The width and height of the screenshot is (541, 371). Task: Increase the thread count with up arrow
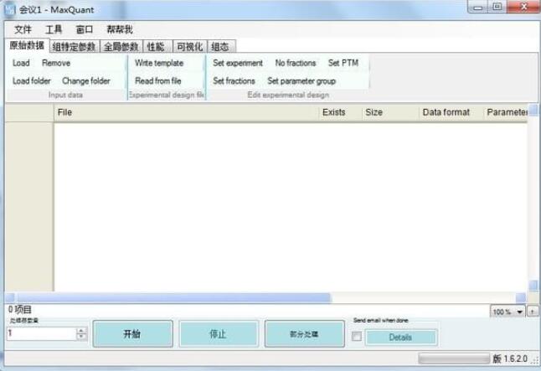pos(81,330)
